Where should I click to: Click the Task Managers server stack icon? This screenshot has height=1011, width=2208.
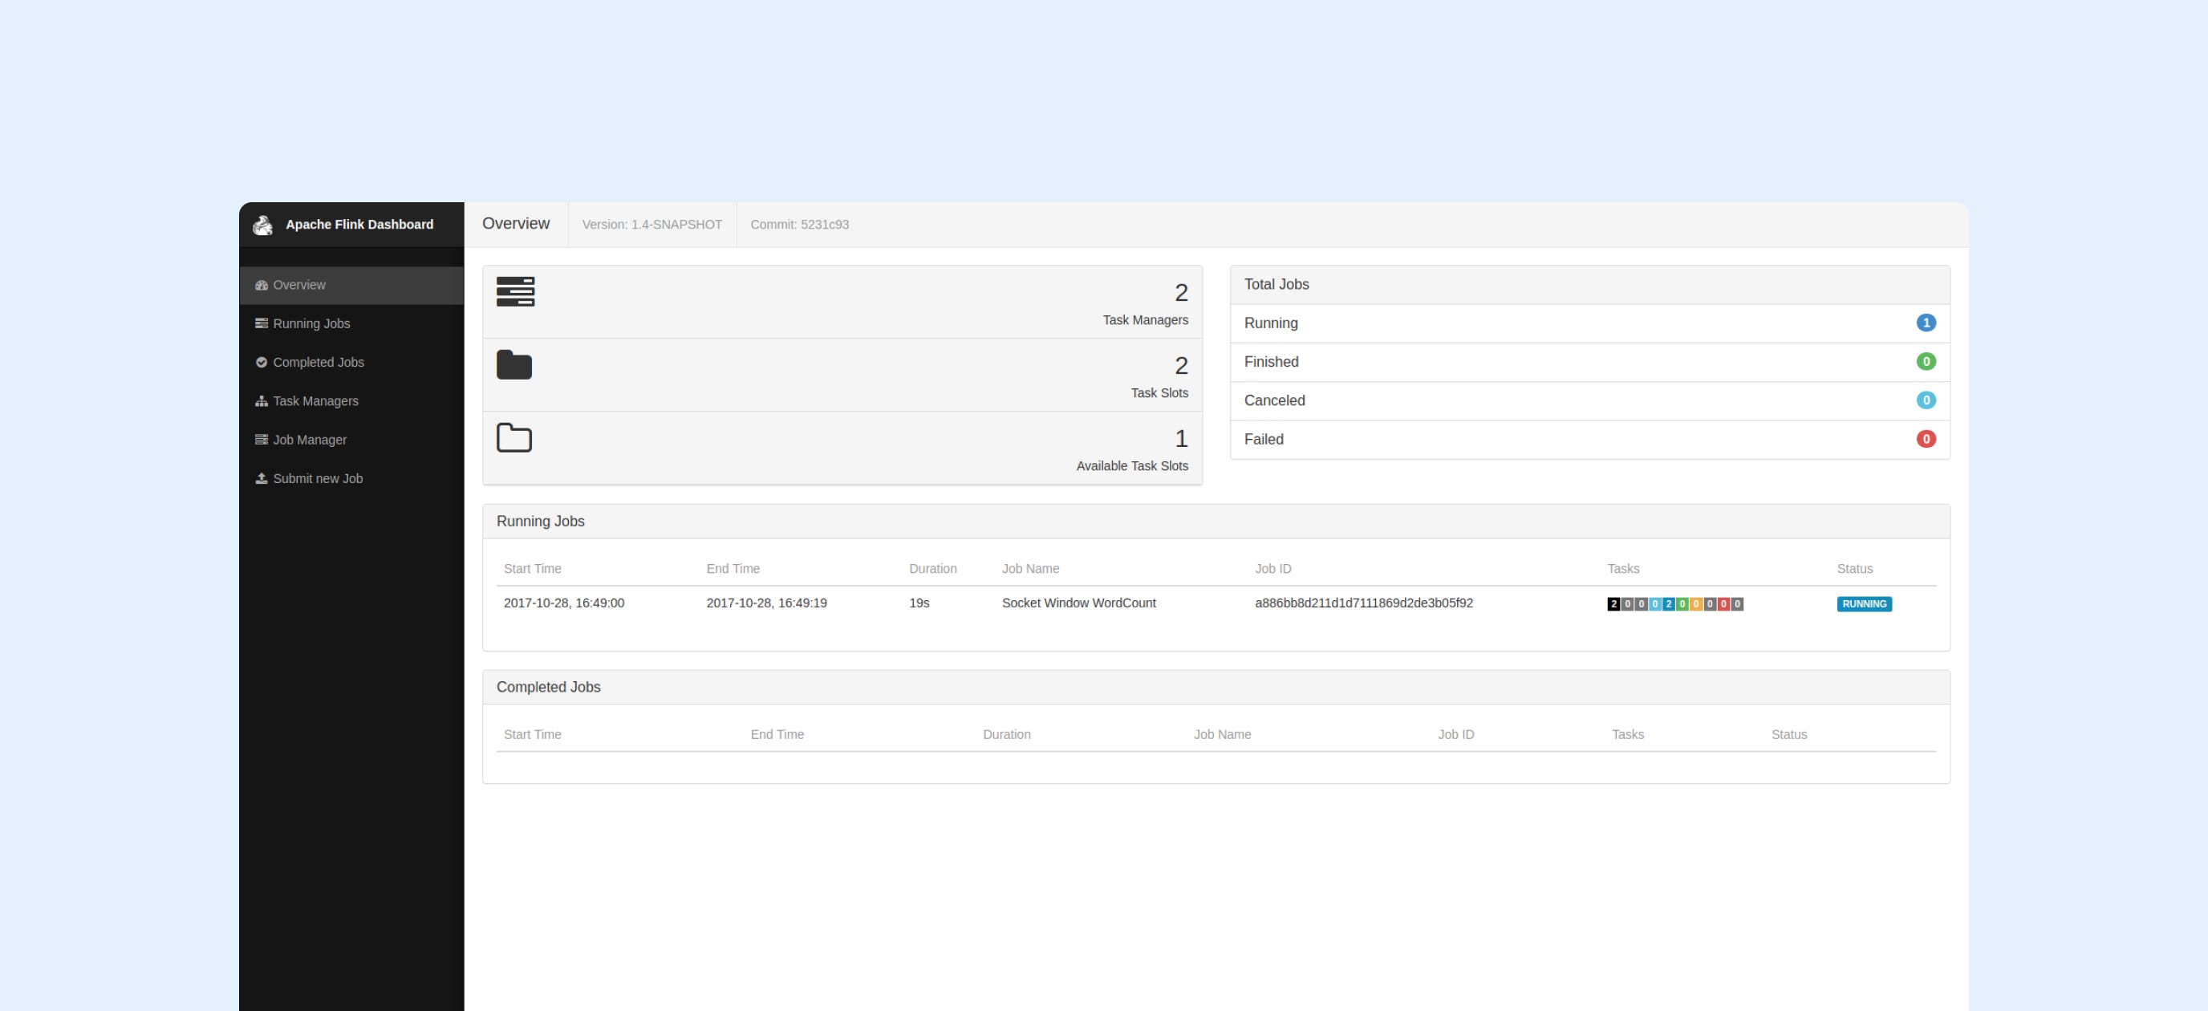pyautogui.click(x=515, y=291)
